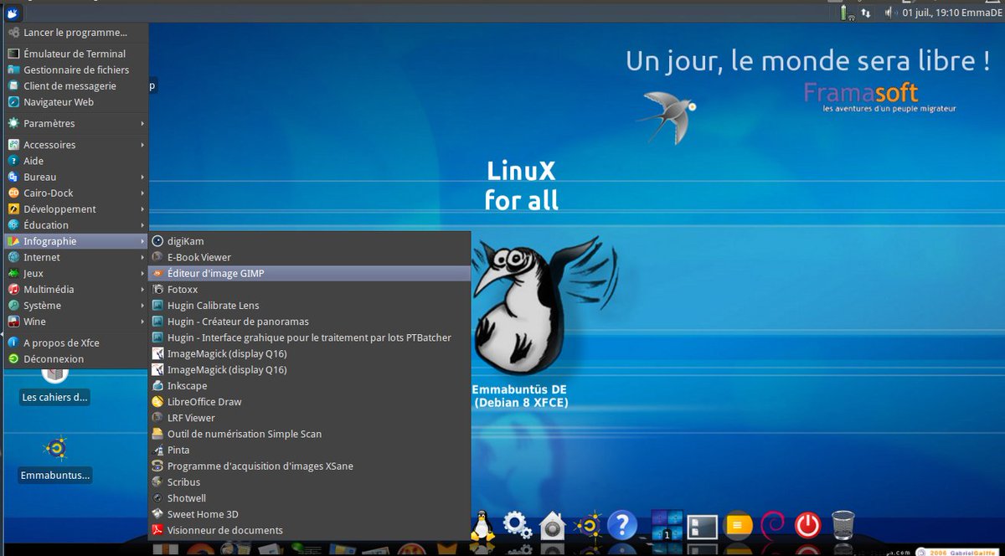Click the Inkscape icon in the submenu
Screen dimensions: 1005x556
[x=157, y=386]
